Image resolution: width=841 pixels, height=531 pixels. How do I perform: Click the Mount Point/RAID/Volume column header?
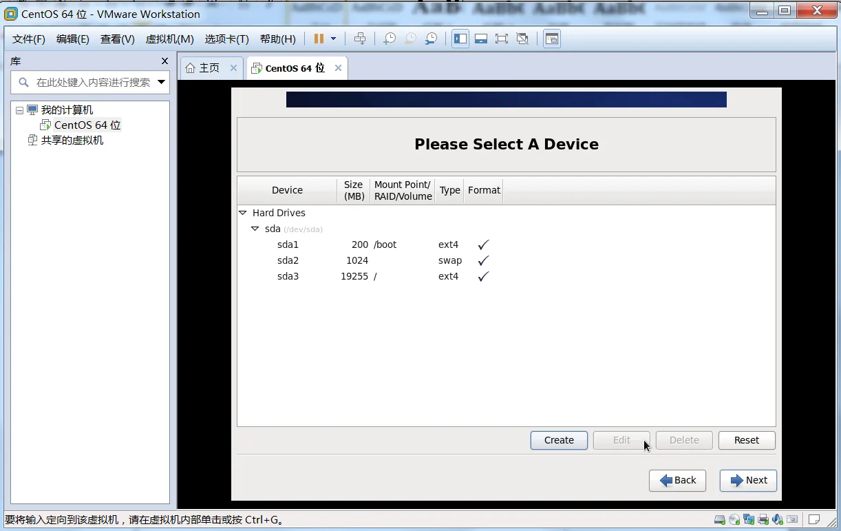(403, 190)
